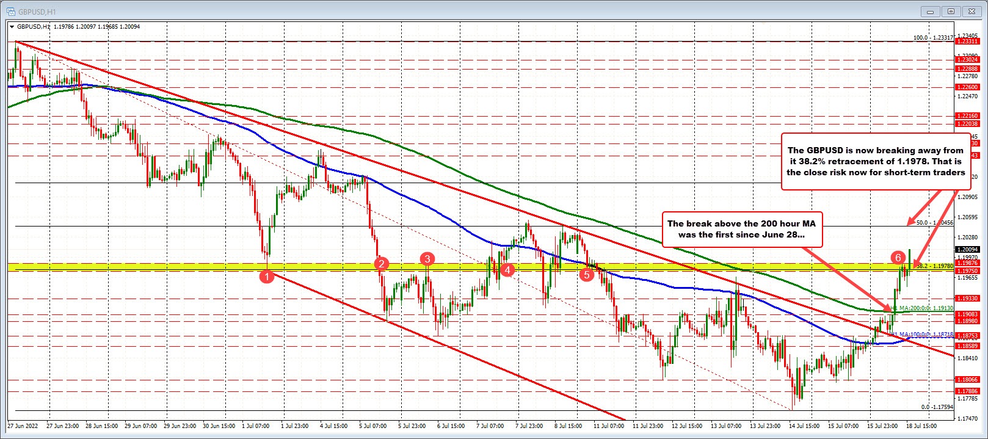
Task: Click the 1.20280 price scale value
Action: 969,237
